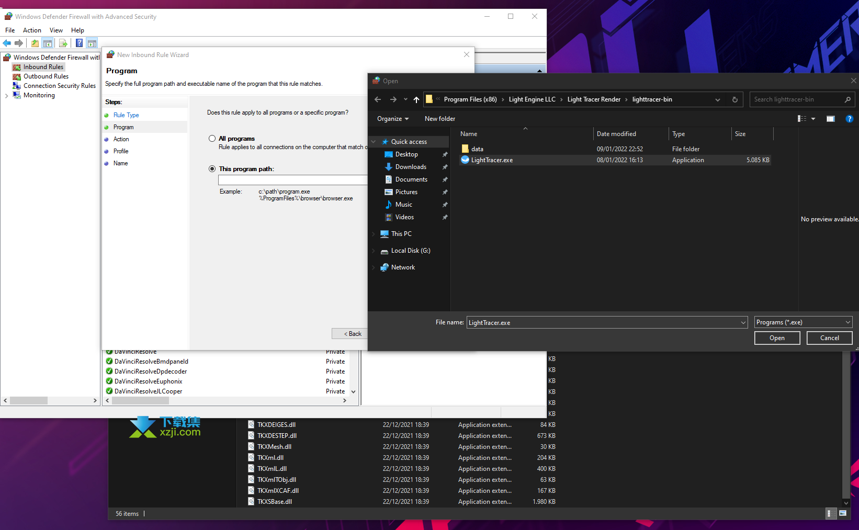Screen dimensions: 859x530
Task: Select Connection Security Rules in tree
Action: 60,86
